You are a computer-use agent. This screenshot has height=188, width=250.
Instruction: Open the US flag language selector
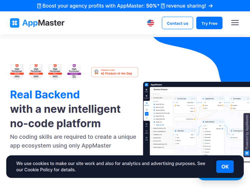coord(151,23)
